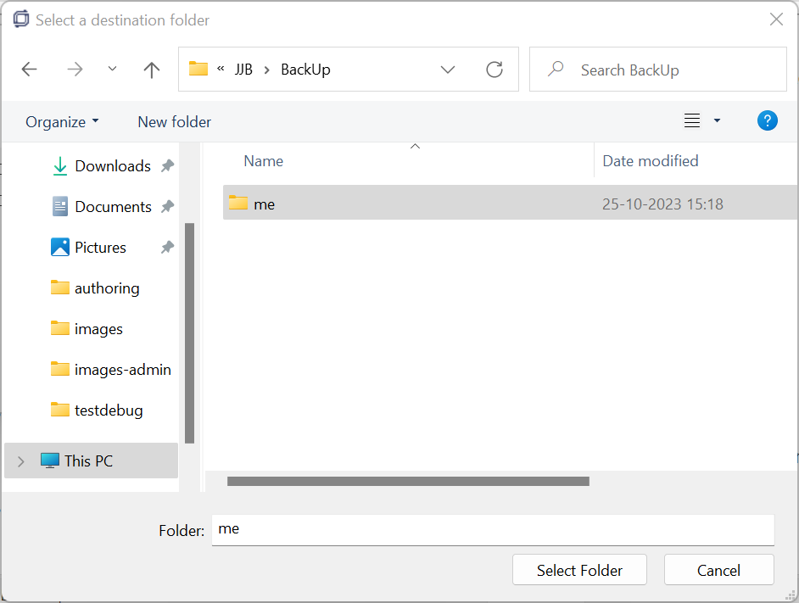Image resolution: width=799 pixels, height=603 pixels.
Task: Select the 'me' folder row
Action: click(x=510, y=203)
